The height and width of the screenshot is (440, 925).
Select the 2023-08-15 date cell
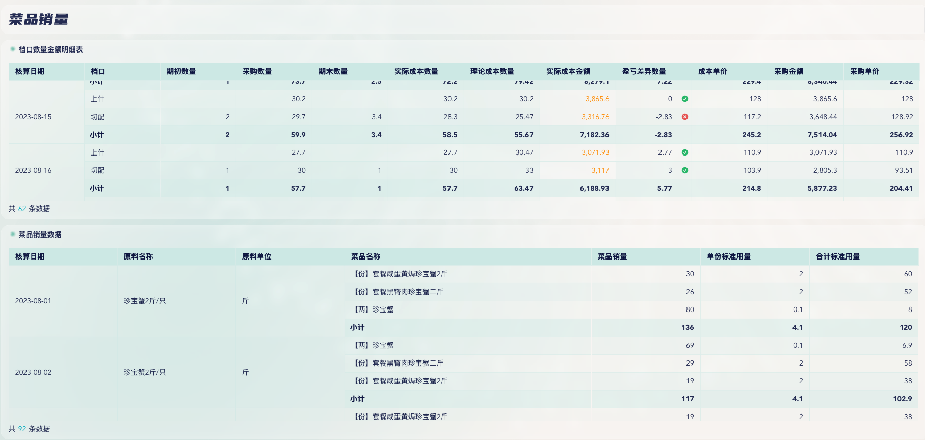pos(33,117)
